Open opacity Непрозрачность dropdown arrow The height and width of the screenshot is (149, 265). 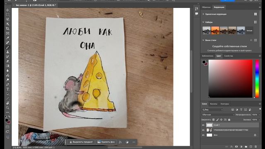[260, 115]
